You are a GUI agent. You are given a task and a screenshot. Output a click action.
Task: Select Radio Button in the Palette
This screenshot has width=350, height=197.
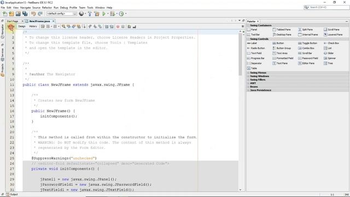point(256,48)
